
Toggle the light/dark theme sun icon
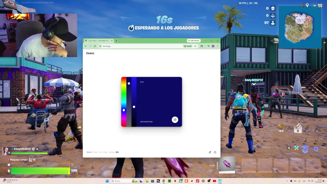pos(215,152)
